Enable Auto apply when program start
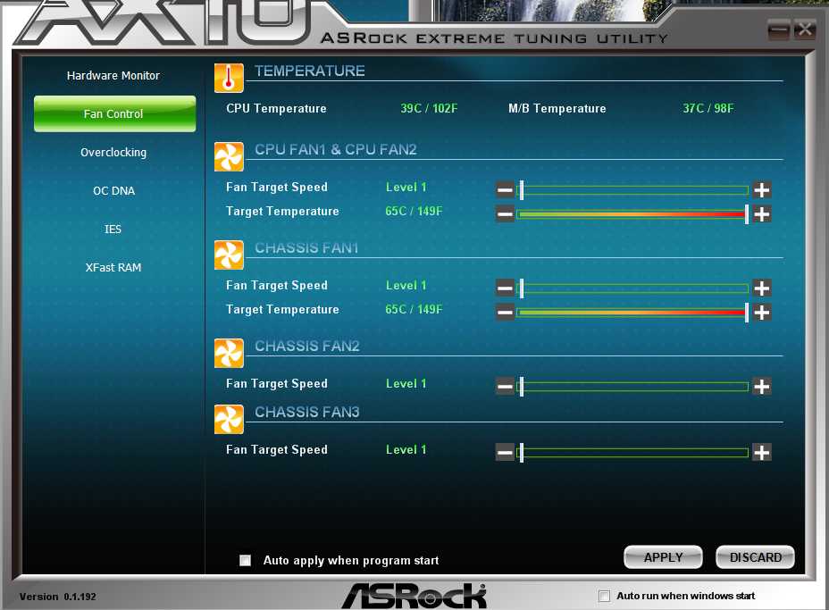Viewport: 829px width, 610px height. (x=246, y=560)
